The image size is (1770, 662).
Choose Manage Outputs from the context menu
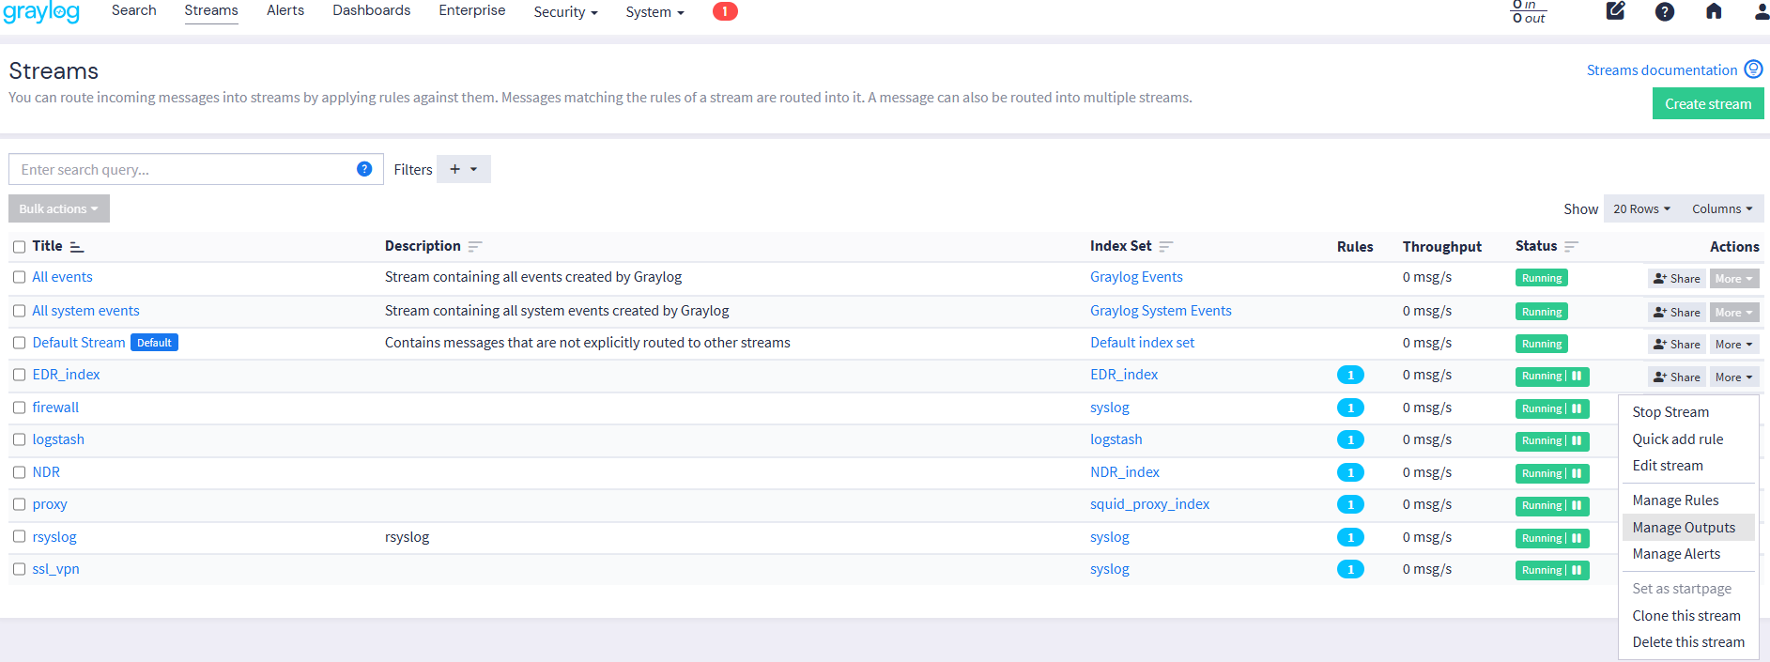1684,528
